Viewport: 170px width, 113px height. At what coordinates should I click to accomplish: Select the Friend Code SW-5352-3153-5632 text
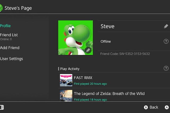tap(125, 54)
